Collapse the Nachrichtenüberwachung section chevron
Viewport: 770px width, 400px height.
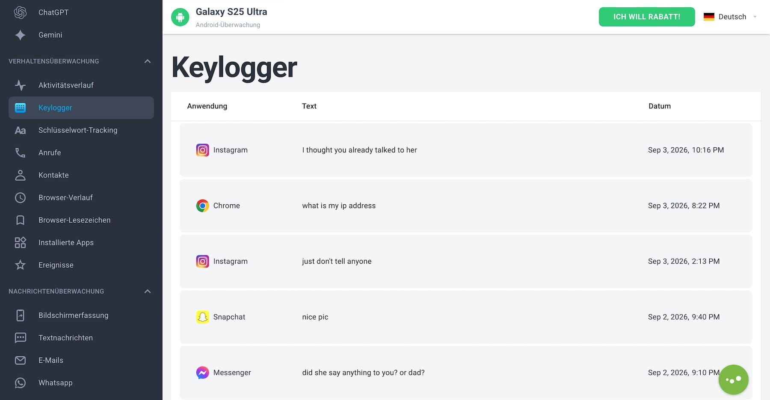(148, 291)
